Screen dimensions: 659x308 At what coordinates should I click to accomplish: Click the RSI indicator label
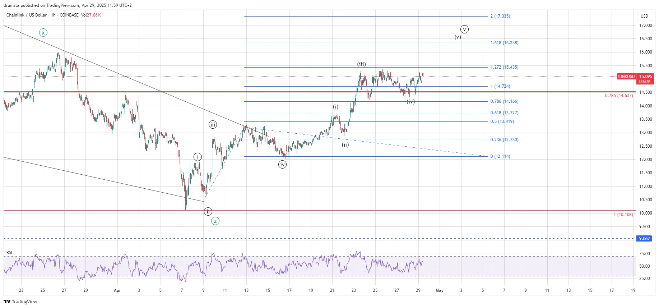[x=9, y=253]
